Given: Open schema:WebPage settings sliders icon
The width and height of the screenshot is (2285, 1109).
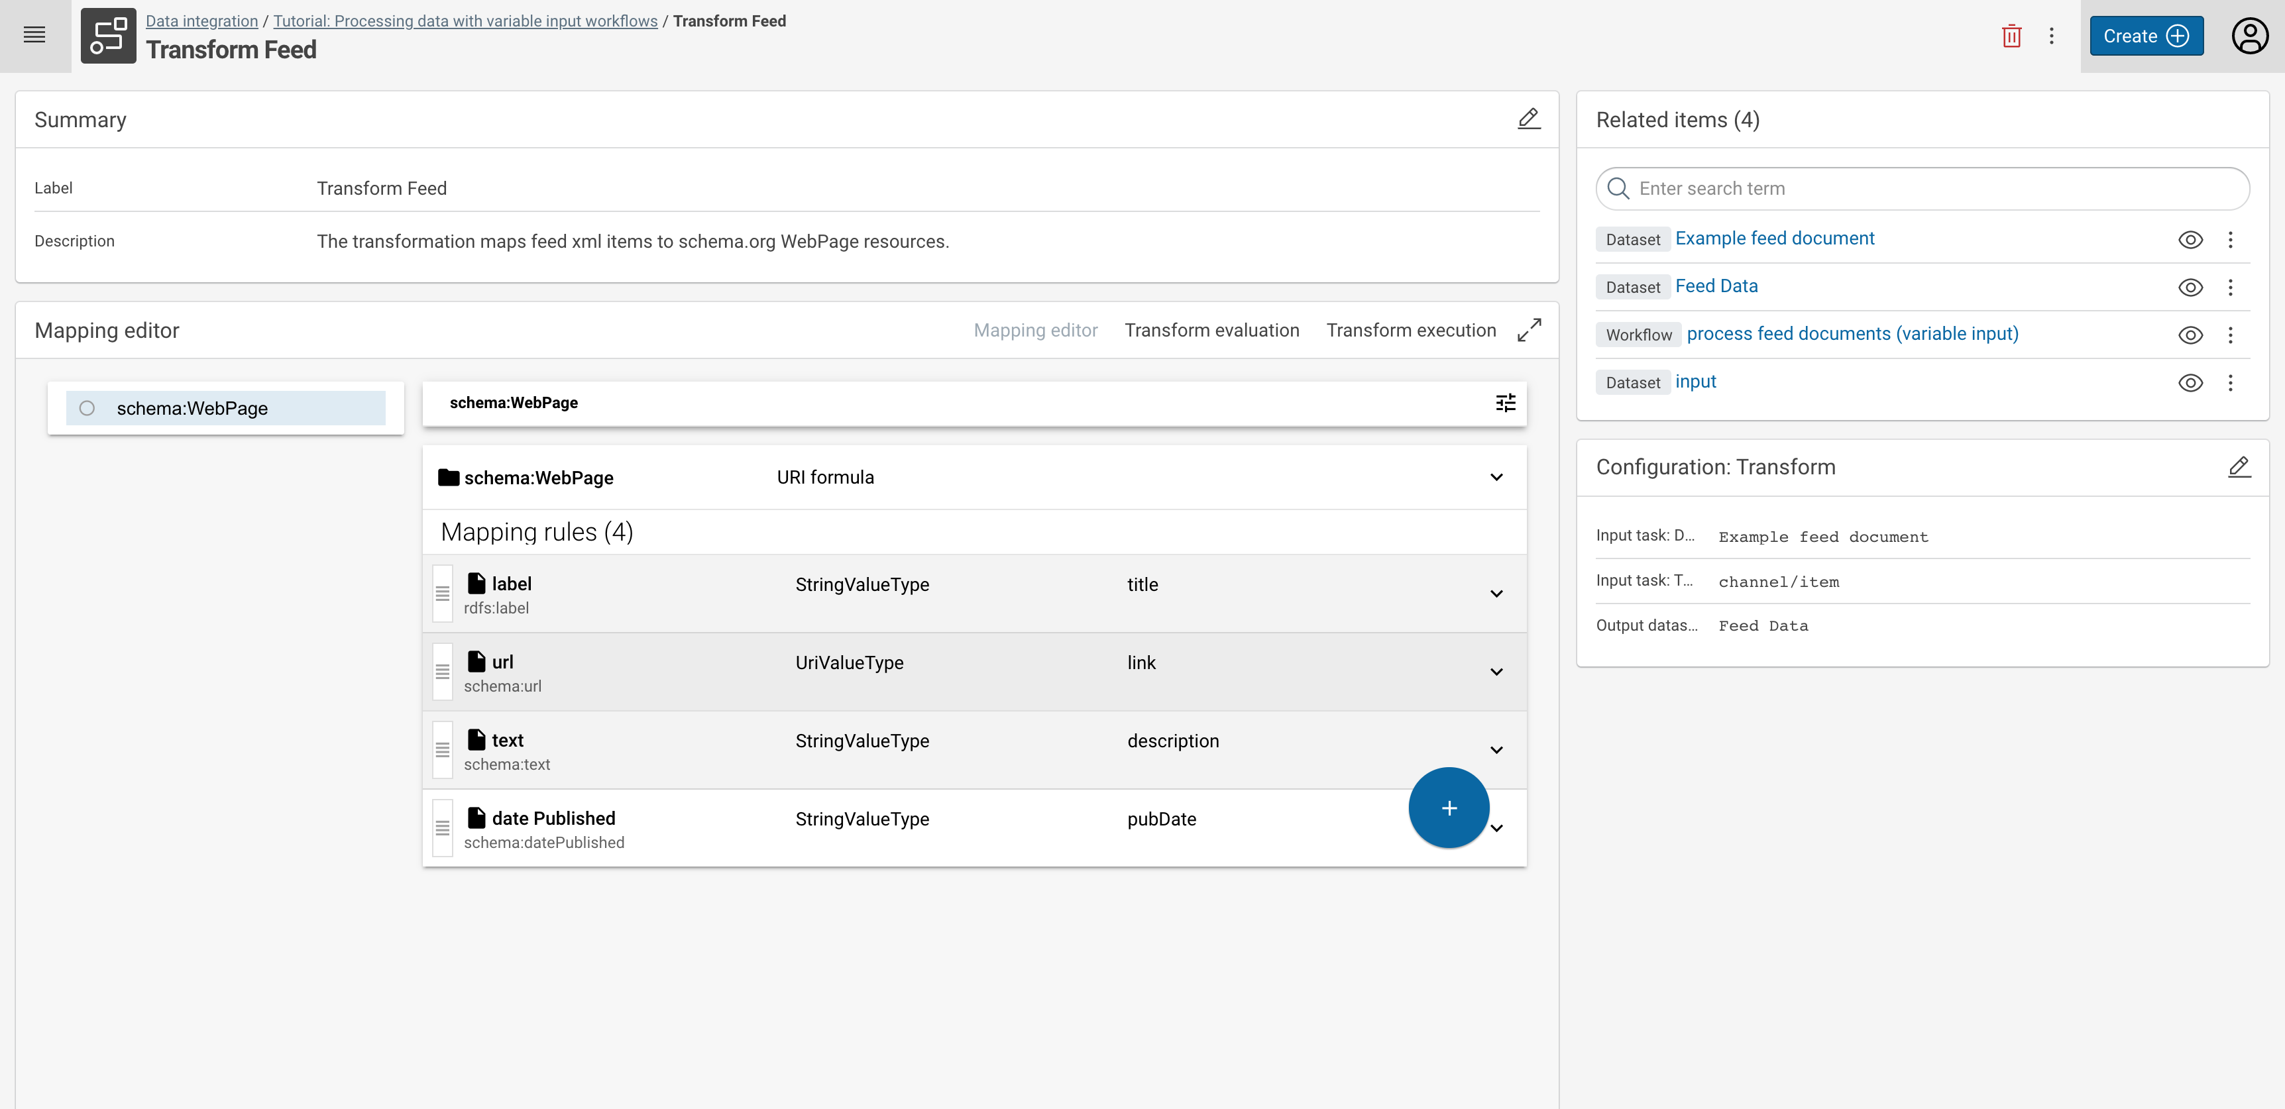Looking at the screenshot, I should tap(1505, 403).
